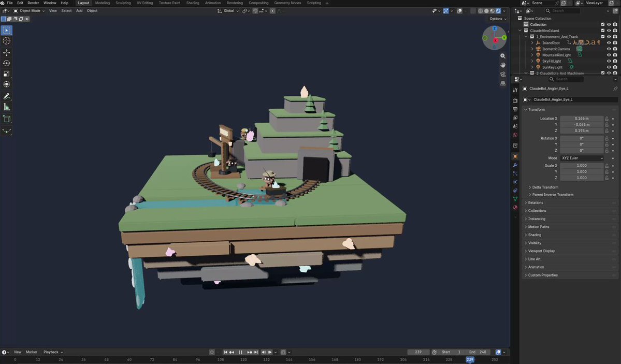The height and width of the screenshot is (364, 621).
Task: Expand the MountainRimLight tree item
Action: [532, 55]
